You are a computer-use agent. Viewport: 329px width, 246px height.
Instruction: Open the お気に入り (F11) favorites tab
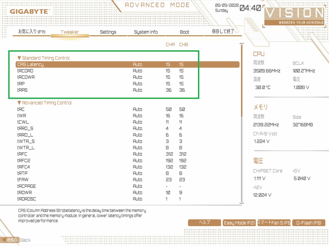(32, 32)
